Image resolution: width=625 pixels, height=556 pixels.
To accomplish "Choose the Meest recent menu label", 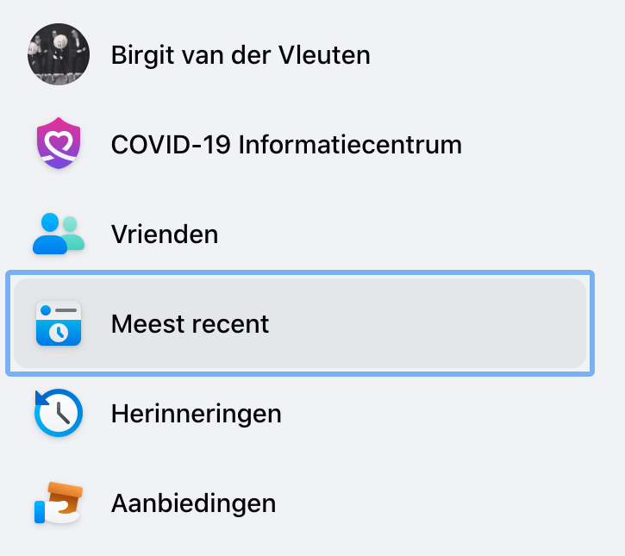I will pos(191,323).
